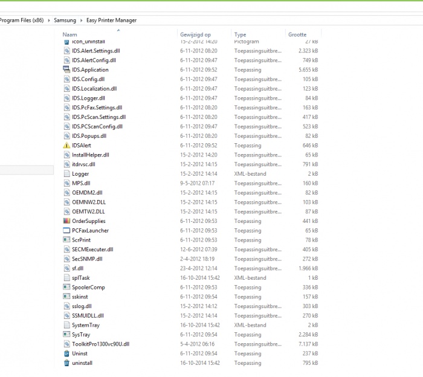The image size is (423, 377).
Task: Sort files by Type column header
Action: (240, 34)
